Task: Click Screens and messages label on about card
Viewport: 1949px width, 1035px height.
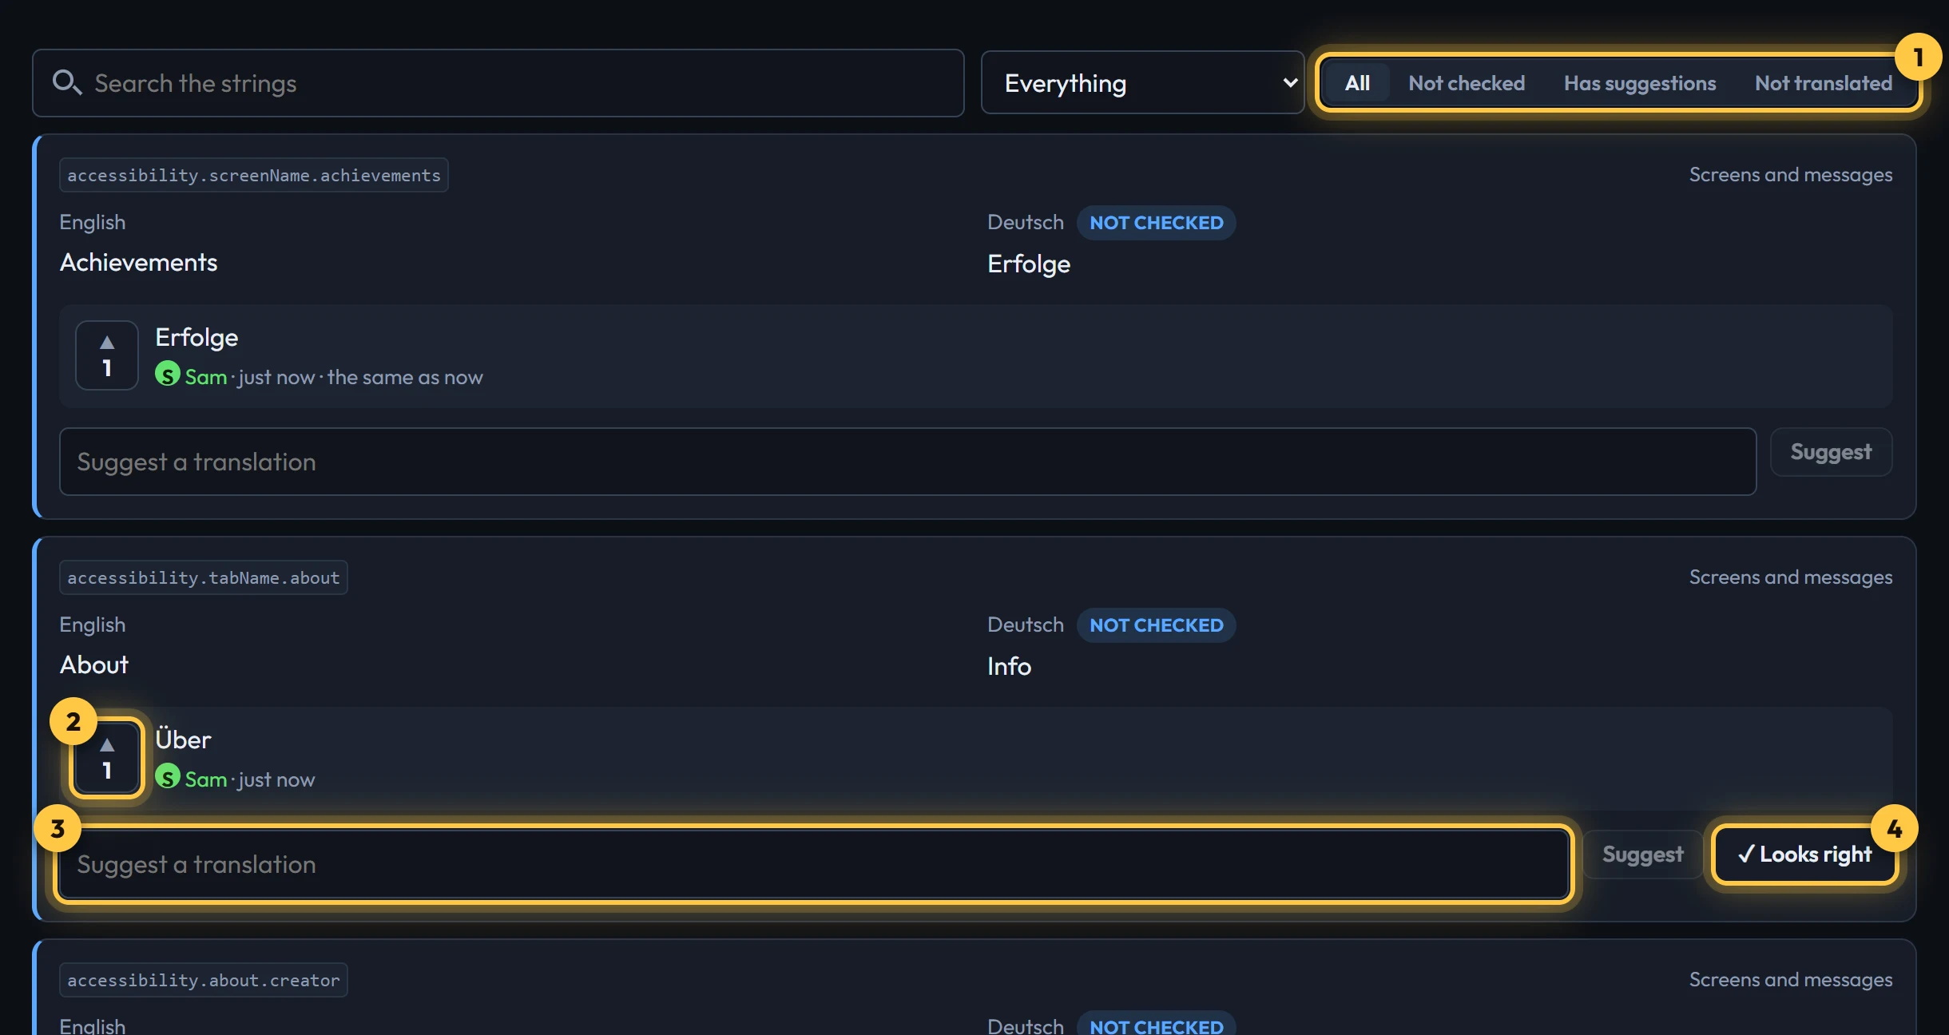Action: (x=1790, y=577)
